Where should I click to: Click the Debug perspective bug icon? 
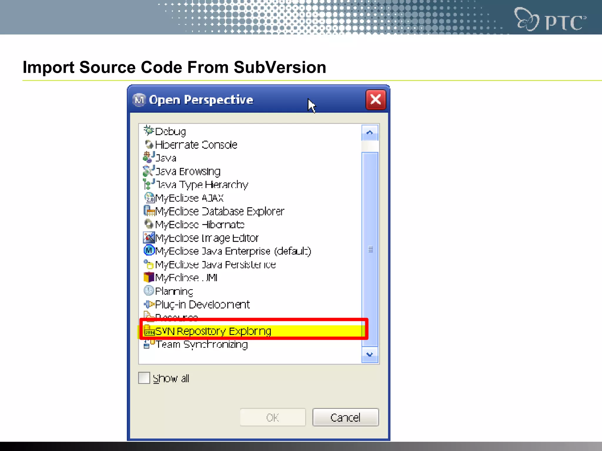149,130
